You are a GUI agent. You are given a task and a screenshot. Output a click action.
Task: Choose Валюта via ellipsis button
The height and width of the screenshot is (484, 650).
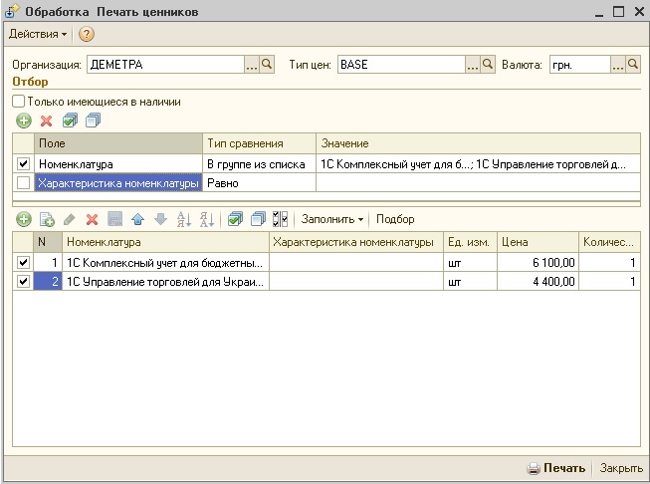(618, 65)
